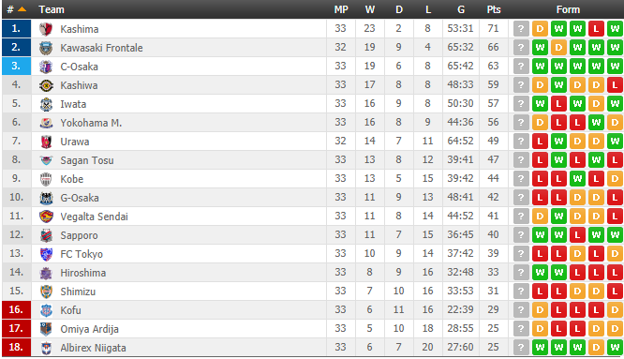Open the Sagan Tosu team page
The image size is (624, 359).
click(87, 160)
